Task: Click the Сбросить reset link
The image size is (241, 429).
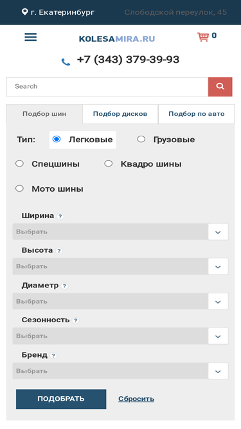Action: click(136, 399)
